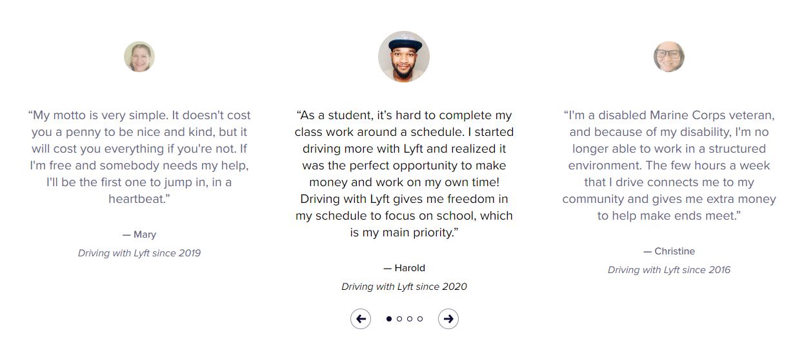This screenshot has width=793, height=353.
Task: Click the next testimonial arrow button
Action: click(448, 319)
